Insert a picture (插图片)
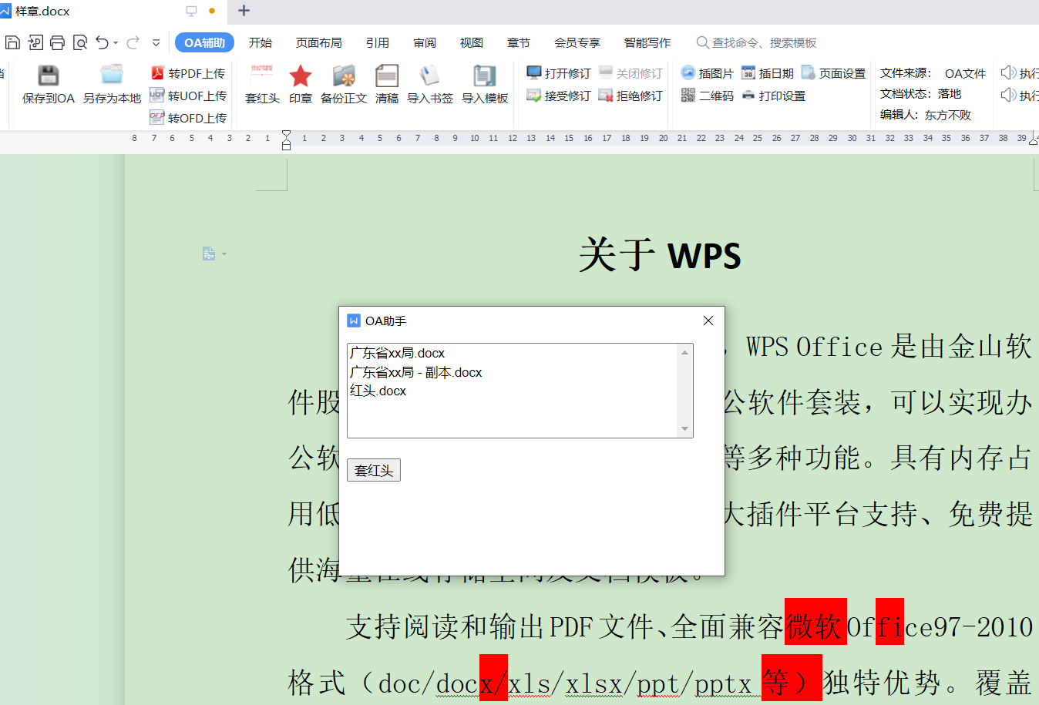The width and height of the screenshot is (1039, 705). (x=707, y=73)
